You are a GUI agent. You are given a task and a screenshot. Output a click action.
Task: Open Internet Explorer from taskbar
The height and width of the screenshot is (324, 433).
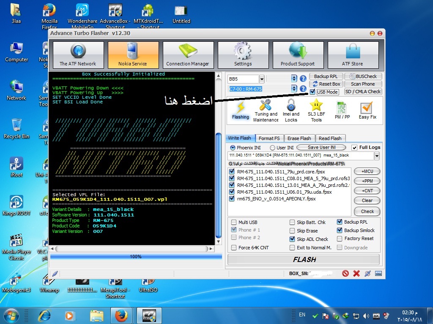(x=44, y=316)
